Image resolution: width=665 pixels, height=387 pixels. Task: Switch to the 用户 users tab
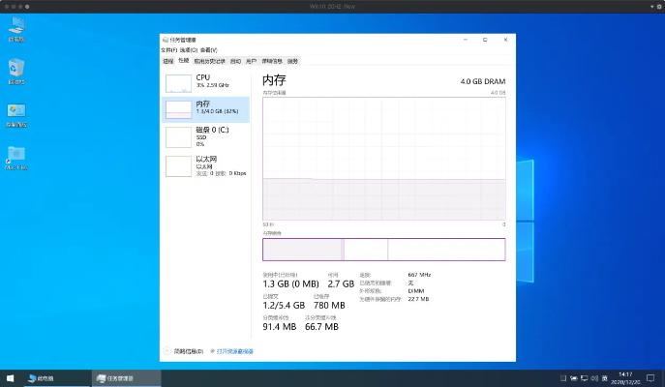point(252,60)
